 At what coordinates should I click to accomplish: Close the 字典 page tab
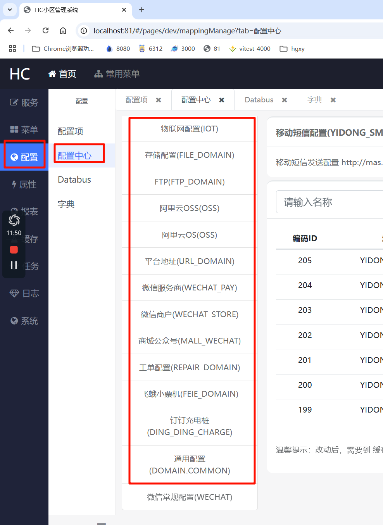point(333,100)
